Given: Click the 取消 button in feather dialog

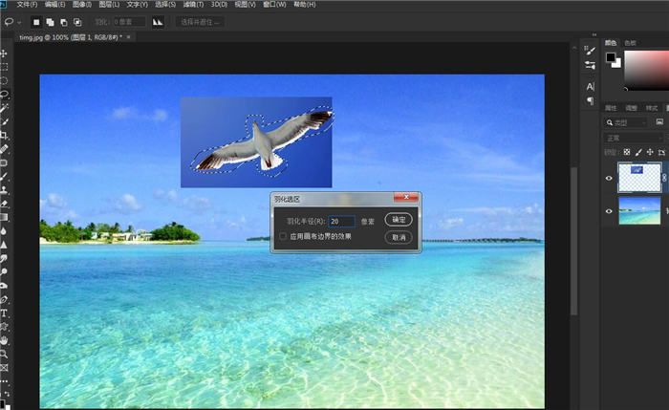Looking at the screenshot, I should (398, 236).
